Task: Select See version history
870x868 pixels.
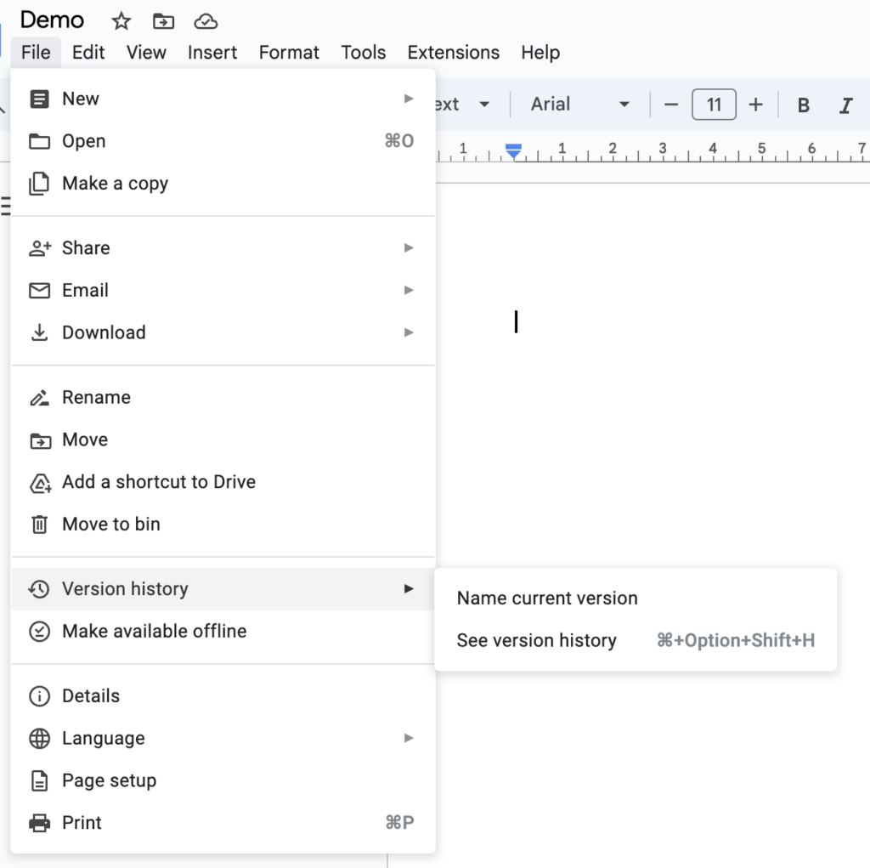Action: coord(536,641)
